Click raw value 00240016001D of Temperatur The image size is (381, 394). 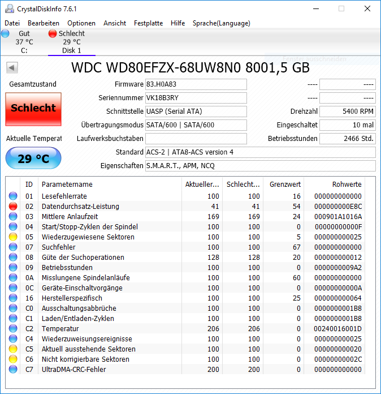tap(338, 328)
